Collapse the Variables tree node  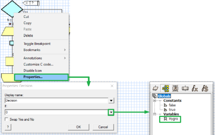[154, 114]
